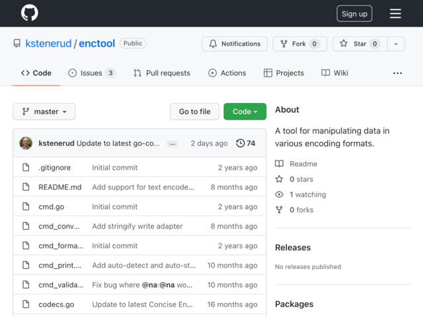Viewport: 423px width, 317px height.
Task: Click the Go to file button
Action: [194, 112]
